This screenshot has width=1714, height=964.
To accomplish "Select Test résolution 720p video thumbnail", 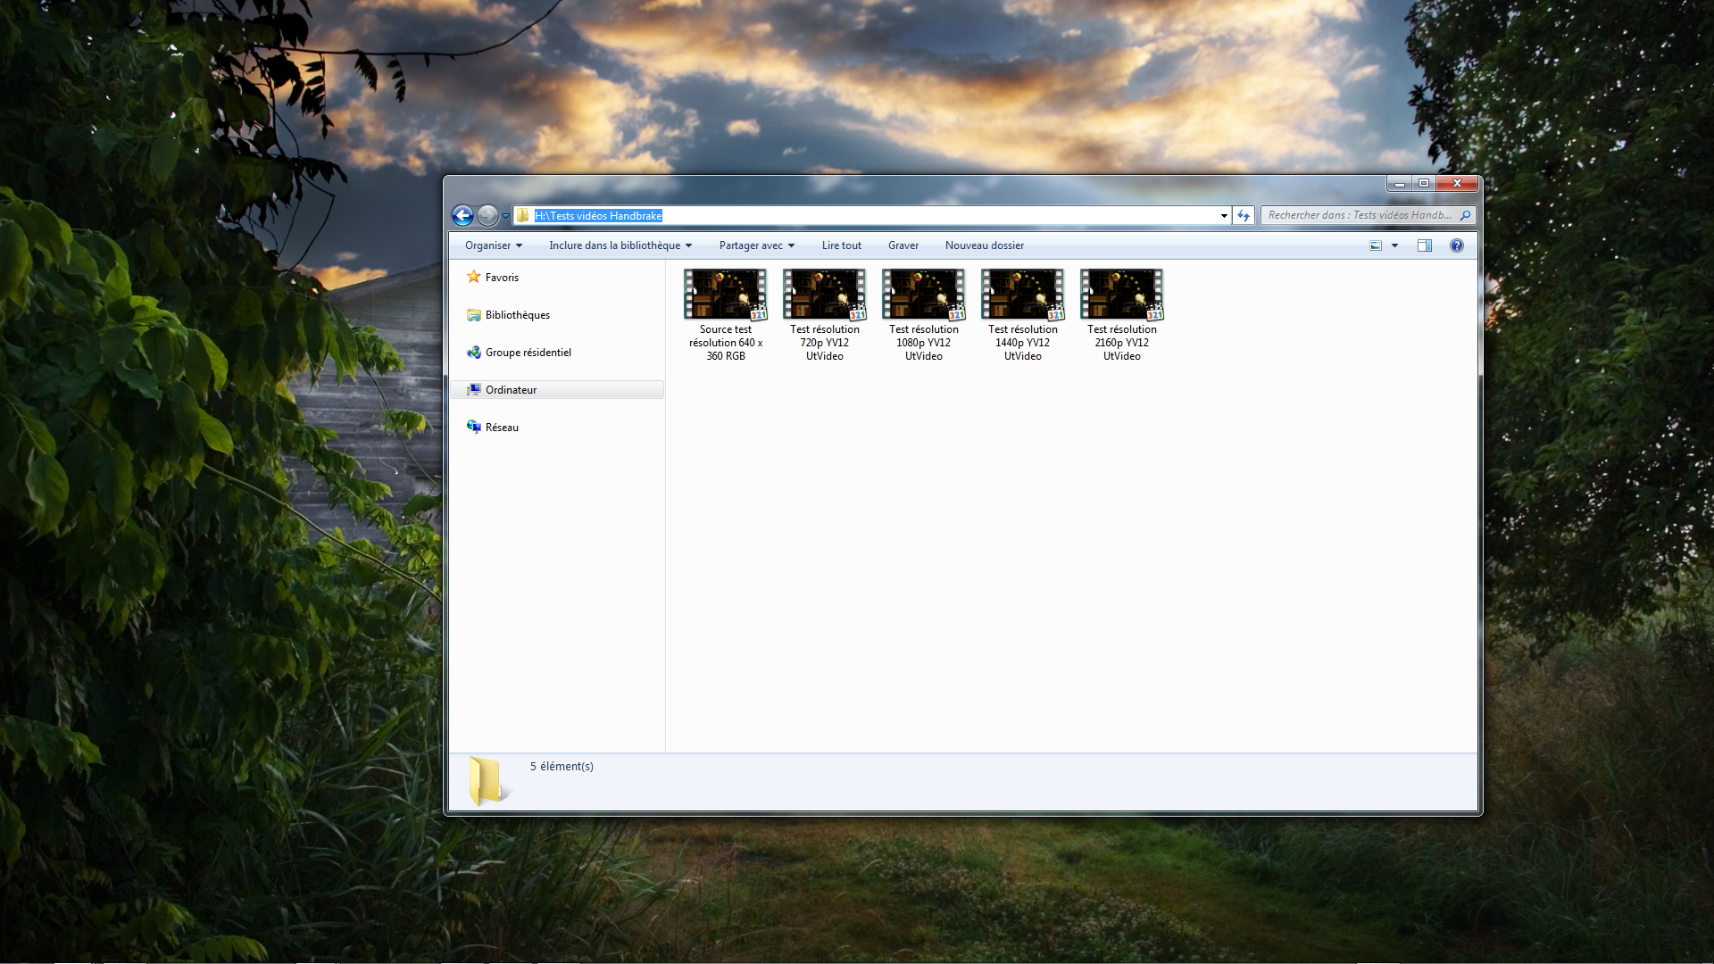I will (x=825, y=295).
